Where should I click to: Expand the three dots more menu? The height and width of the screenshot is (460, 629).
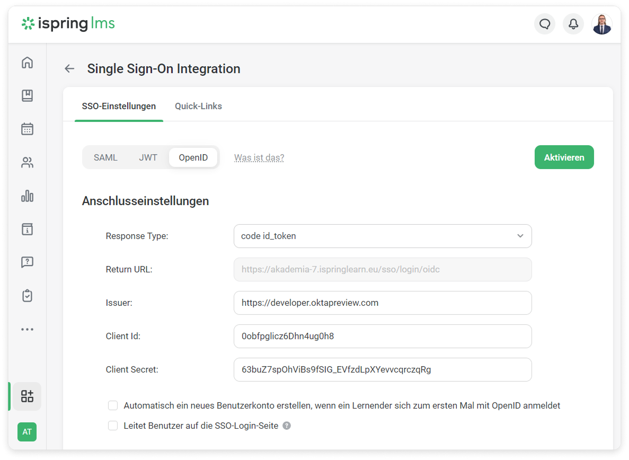point(27,330)
